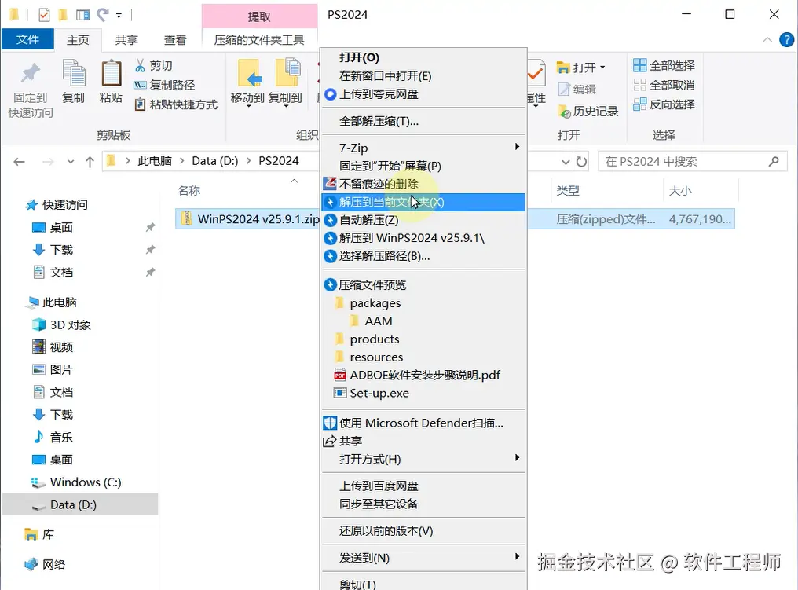Expand the 7-Zip submenu
Viewport: 798px width, 590px height.
[423, 148]
